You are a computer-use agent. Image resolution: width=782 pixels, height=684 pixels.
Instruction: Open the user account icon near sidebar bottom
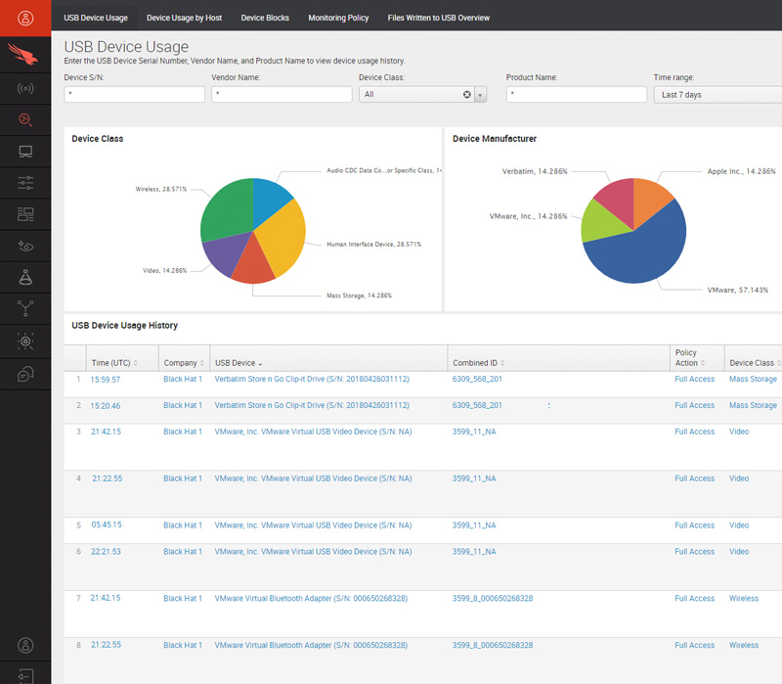[x=25, y=645]
